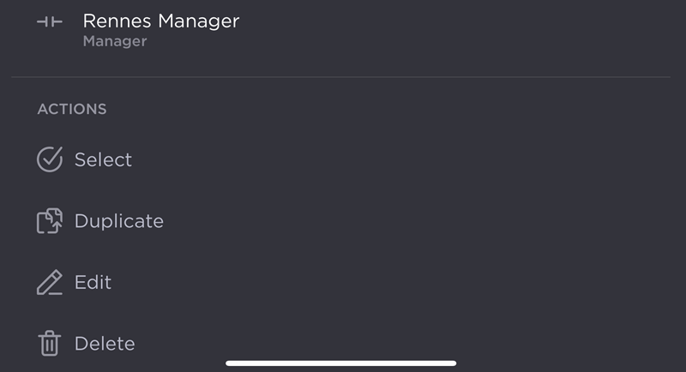Click the ACTIONS section header
This screenshot has width=686, height=372.
tap(72, 110)
